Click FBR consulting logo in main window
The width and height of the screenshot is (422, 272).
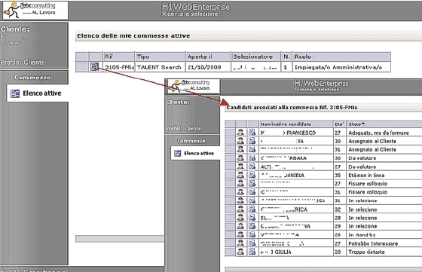[x=35, y=11]
